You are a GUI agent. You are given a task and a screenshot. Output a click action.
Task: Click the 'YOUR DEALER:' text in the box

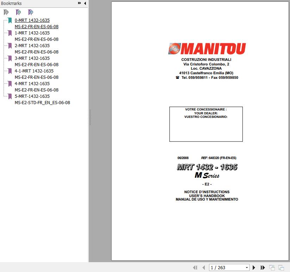coord(206,113)
